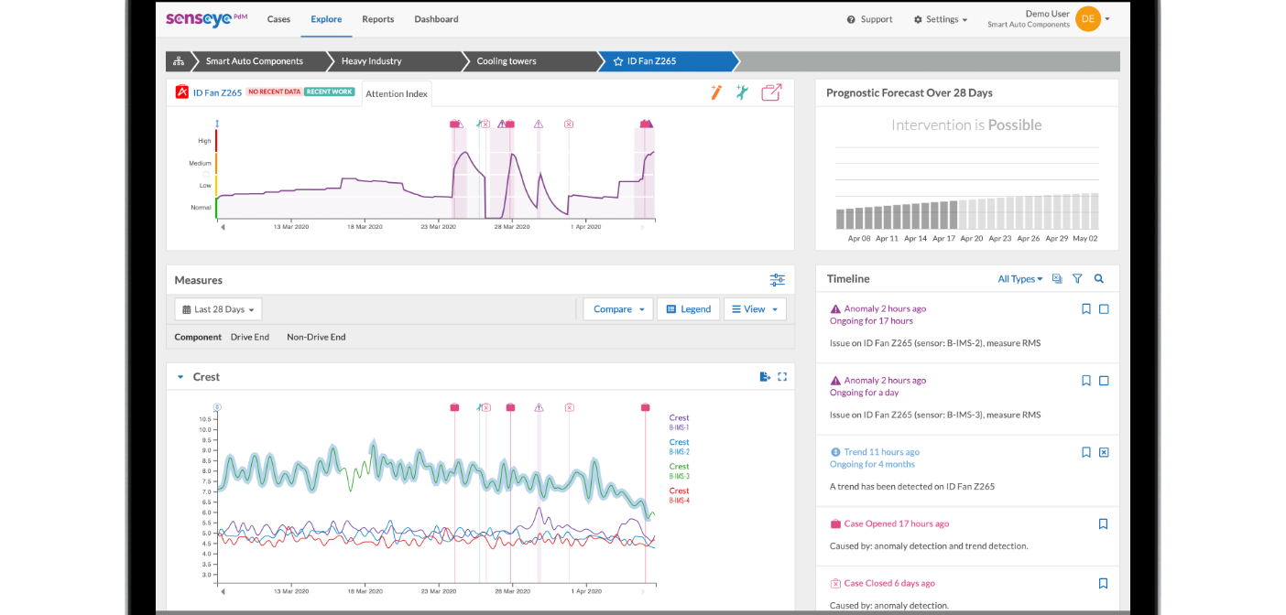Select the teal wrench maintenance icon
This screenshot has height=615, width=1286.
coord(742,92)
